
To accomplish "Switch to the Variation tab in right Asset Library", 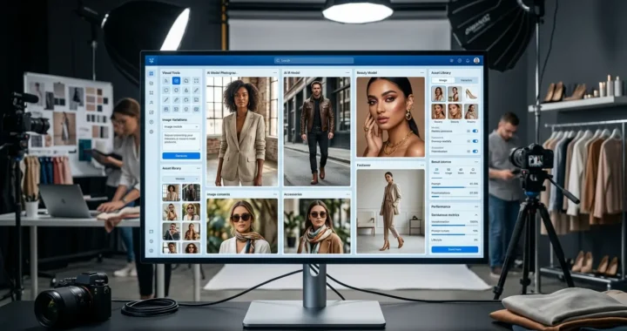I will click(466, 80).
